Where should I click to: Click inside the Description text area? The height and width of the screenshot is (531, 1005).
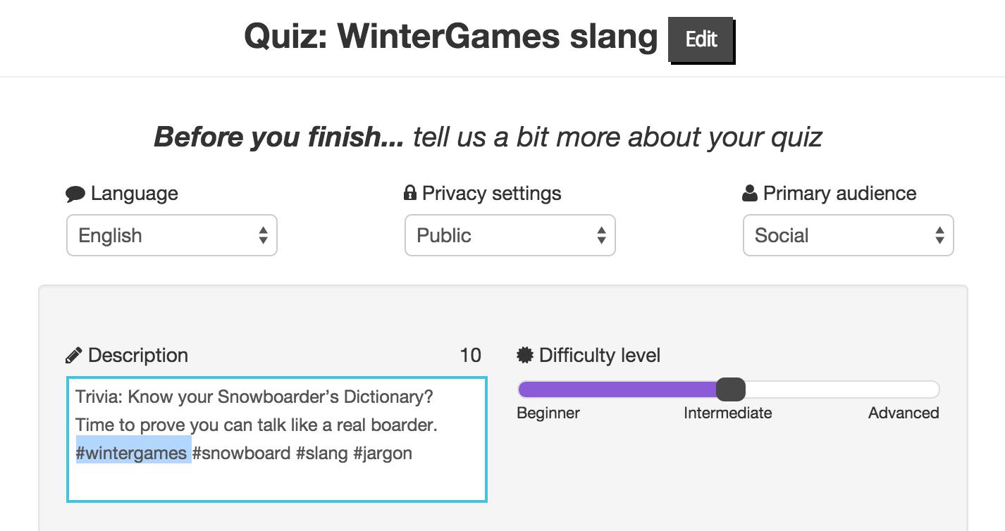(276, 479)
